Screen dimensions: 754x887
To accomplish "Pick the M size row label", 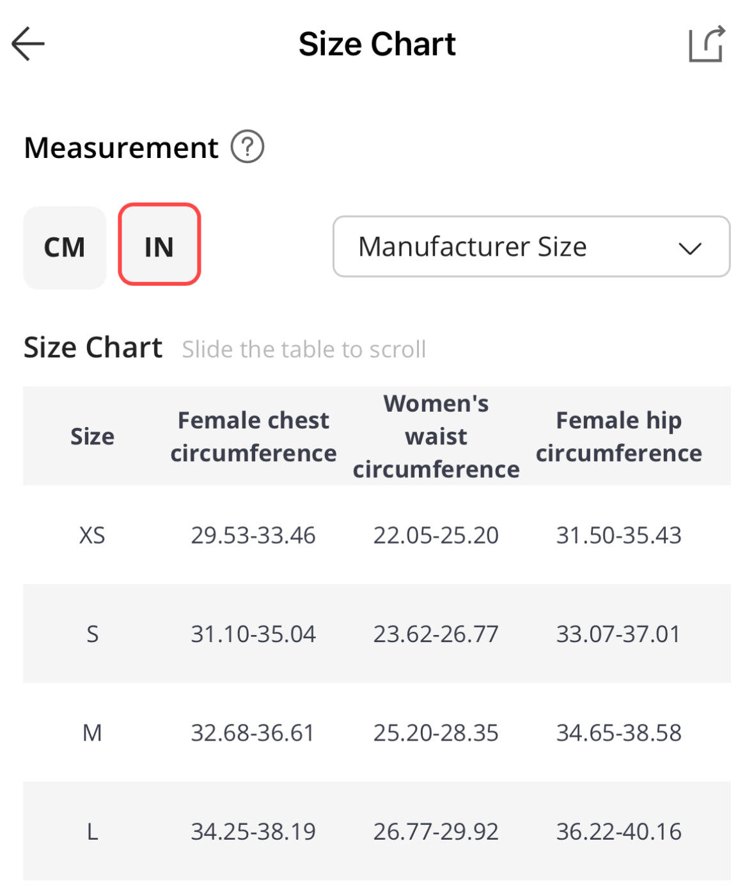I will click(x=92, y=733).
